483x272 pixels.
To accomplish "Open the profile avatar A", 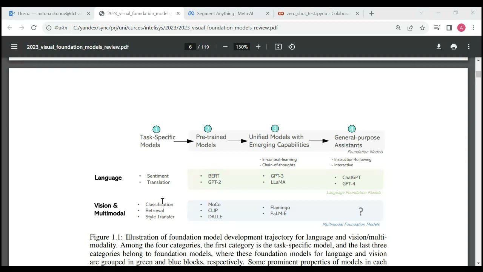I will pyautogui.click(x=461, y=28).
